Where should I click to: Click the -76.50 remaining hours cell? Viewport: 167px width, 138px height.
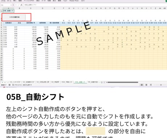click(x=54, y=49)
